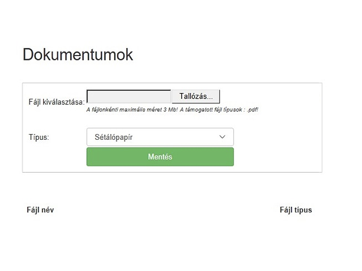Click the left edge of the Típus select box
The image size is (362, 271).
point(90,137)
